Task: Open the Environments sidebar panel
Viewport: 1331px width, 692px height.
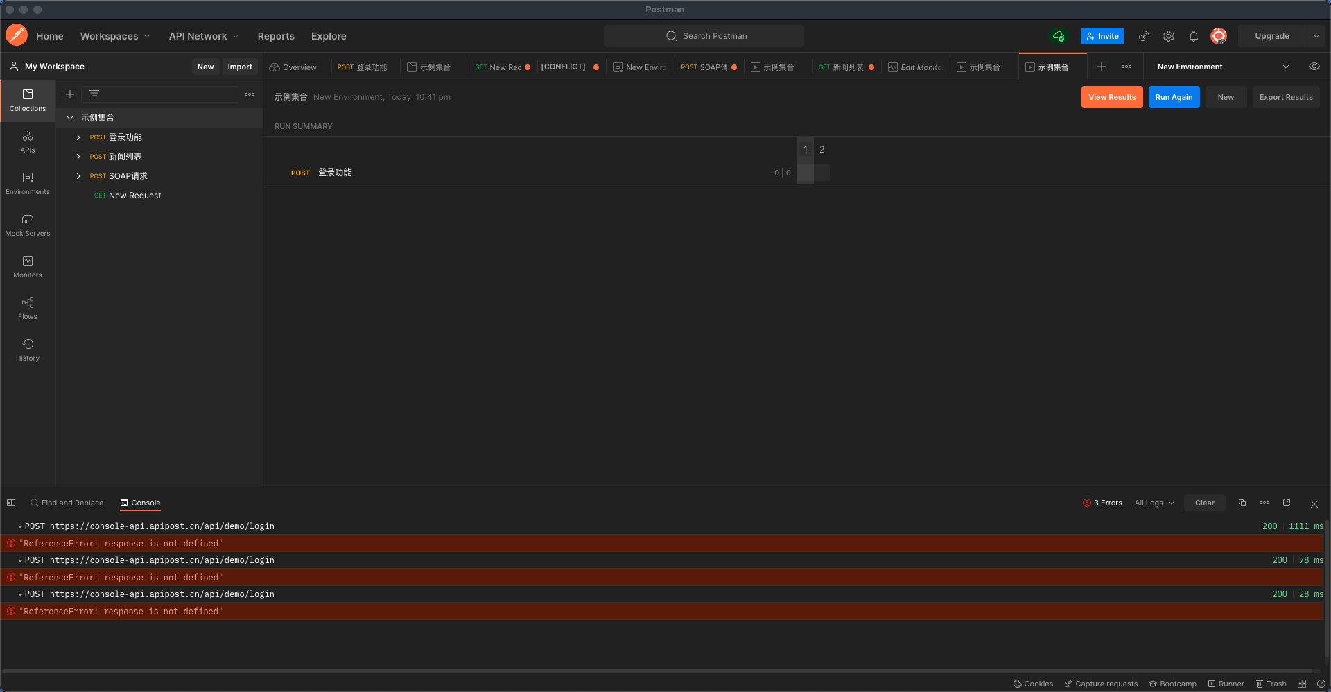Action: [28, 184]
